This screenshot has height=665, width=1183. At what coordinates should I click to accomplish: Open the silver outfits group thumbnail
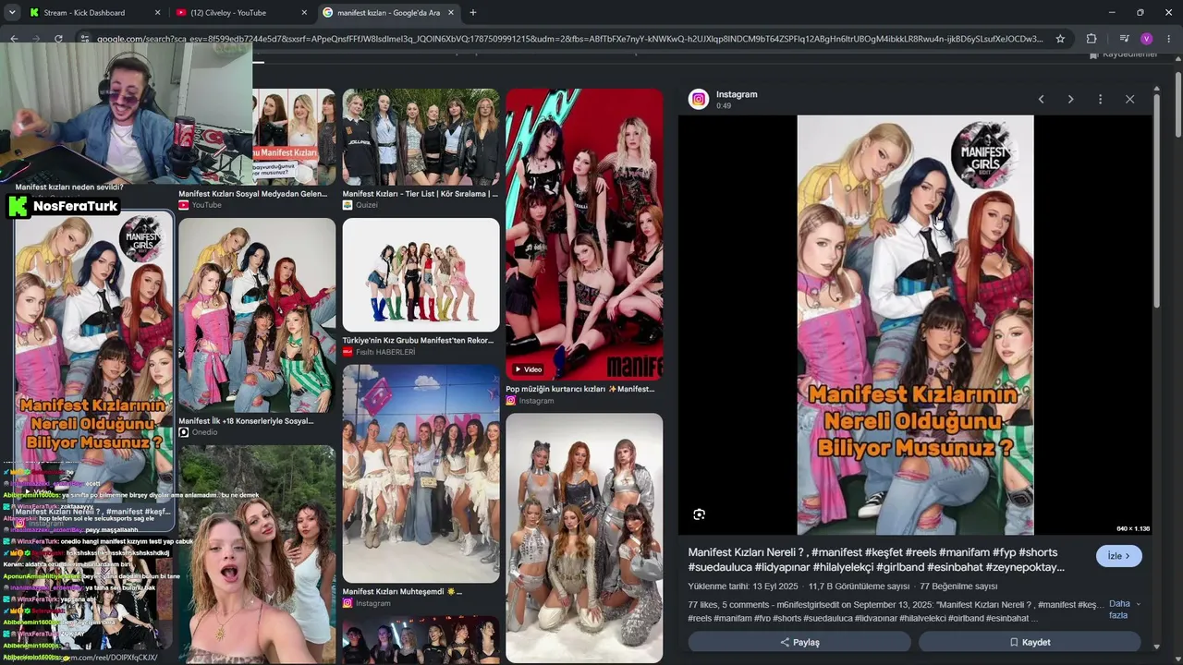coord(584,538)
